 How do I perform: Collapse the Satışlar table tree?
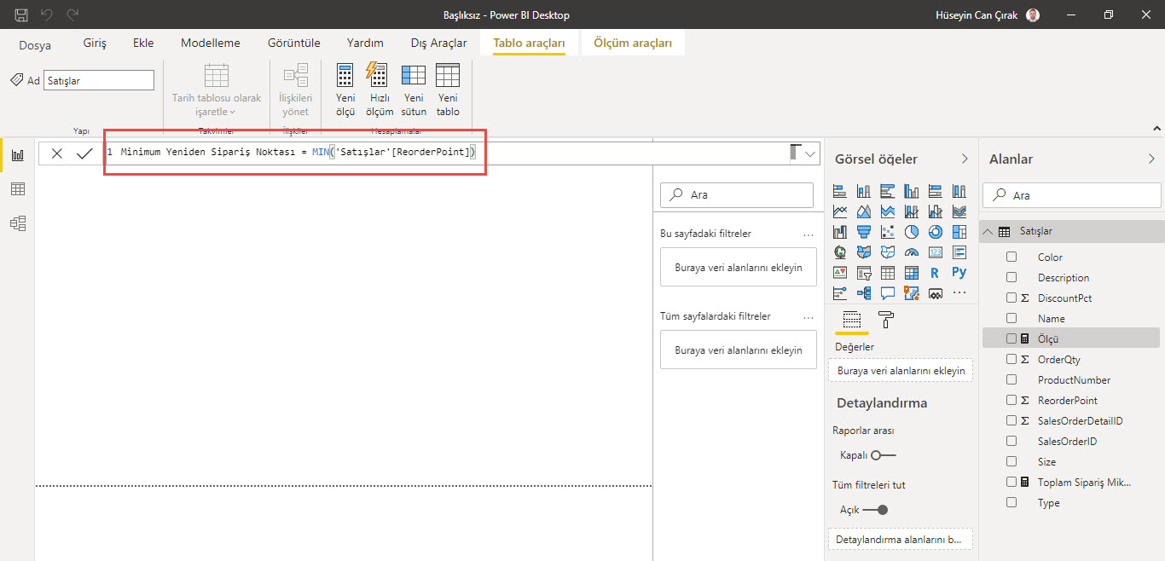988,232
